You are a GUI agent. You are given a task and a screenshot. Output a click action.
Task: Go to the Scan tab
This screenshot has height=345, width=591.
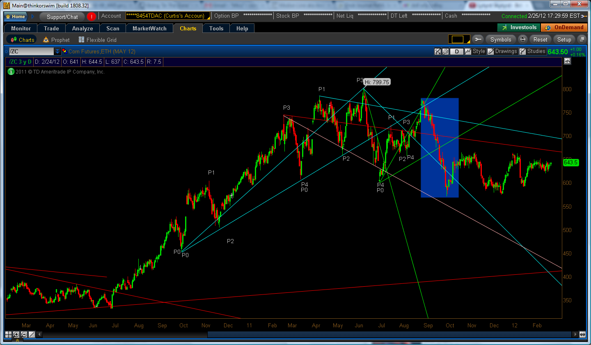point(113,28)
